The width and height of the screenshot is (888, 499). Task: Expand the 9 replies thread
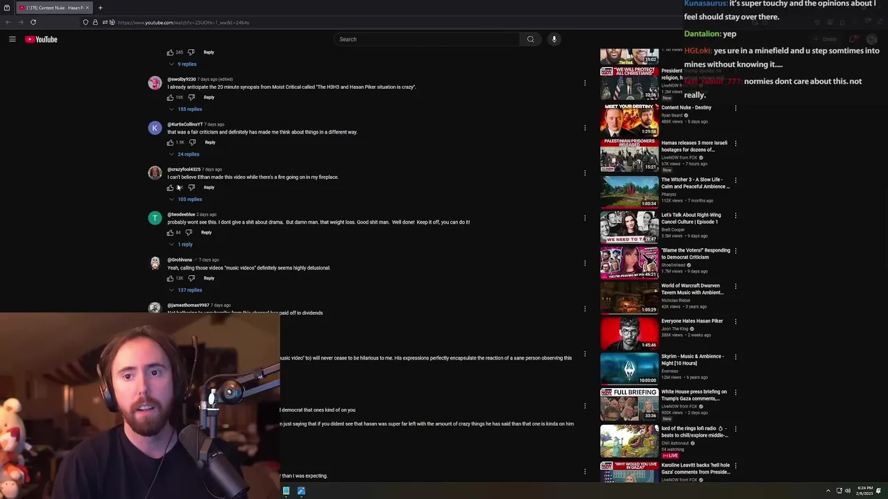pos(183,64)
